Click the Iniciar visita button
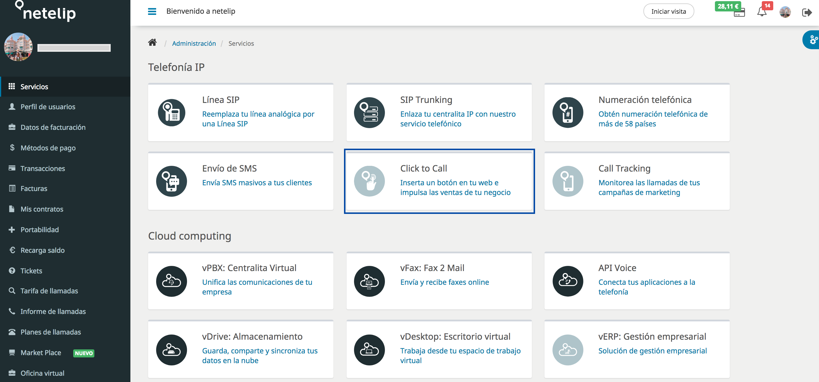 (x=669, y=11)
